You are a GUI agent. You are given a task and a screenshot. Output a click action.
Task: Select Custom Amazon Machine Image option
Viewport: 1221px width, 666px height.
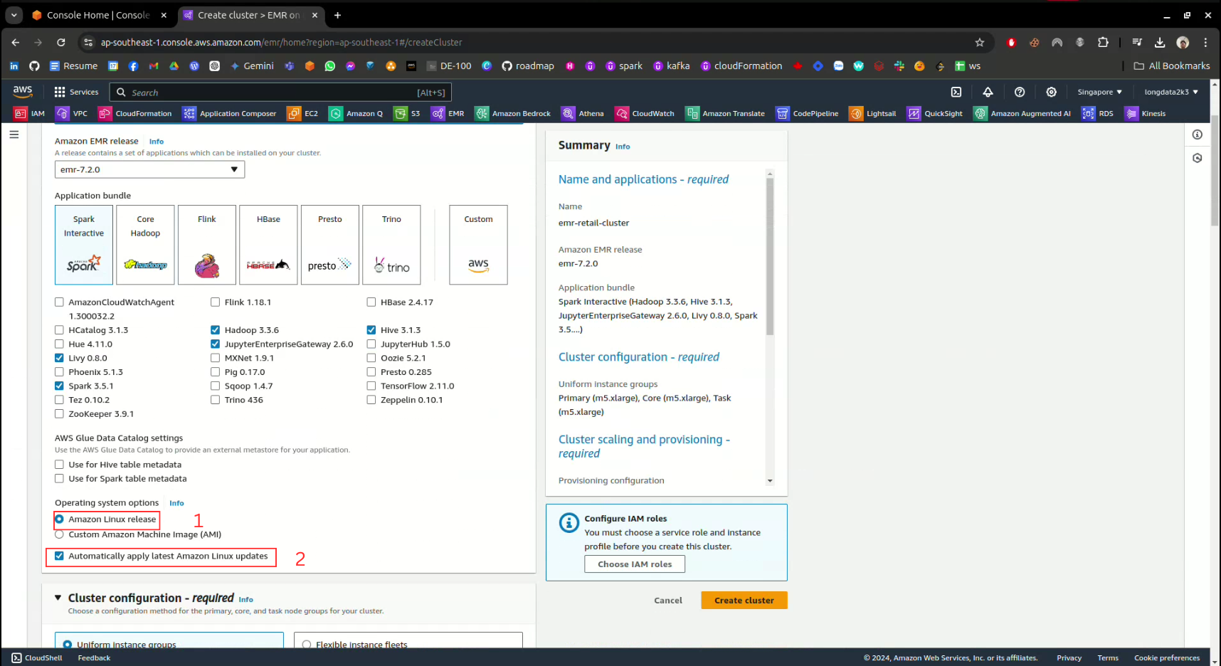coord(60,534)
